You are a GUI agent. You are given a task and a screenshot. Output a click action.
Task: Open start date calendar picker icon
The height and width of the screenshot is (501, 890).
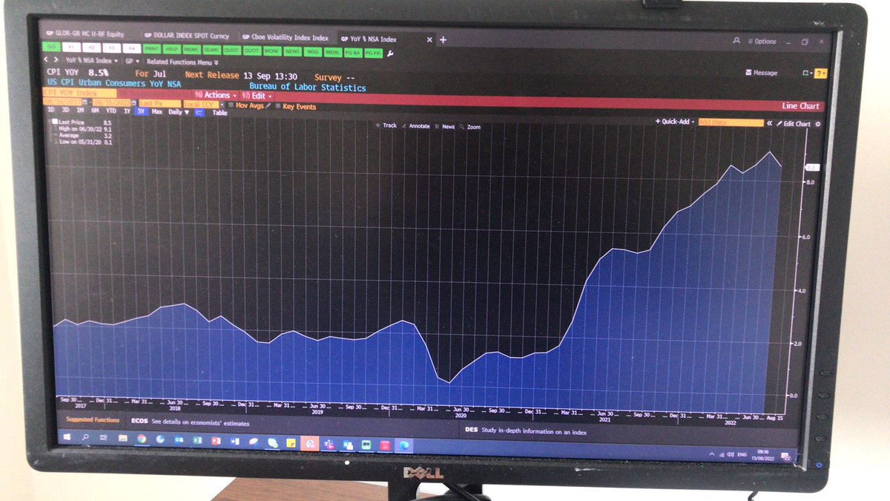[85, 102]
